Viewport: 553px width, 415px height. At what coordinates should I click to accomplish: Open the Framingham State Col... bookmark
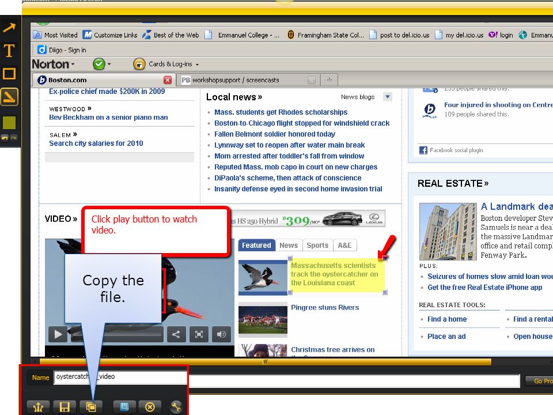pos(325,35)
